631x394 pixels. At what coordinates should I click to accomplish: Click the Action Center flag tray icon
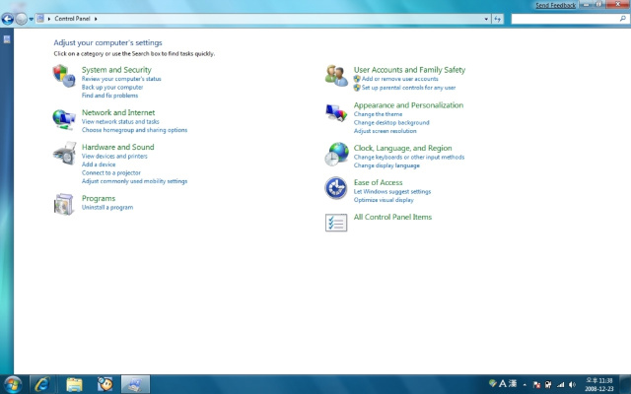pos(536,385)
